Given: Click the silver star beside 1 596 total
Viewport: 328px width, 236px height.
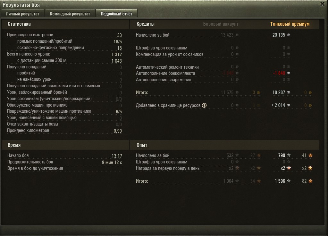Looking at the screenshot, I should (289, 181).
